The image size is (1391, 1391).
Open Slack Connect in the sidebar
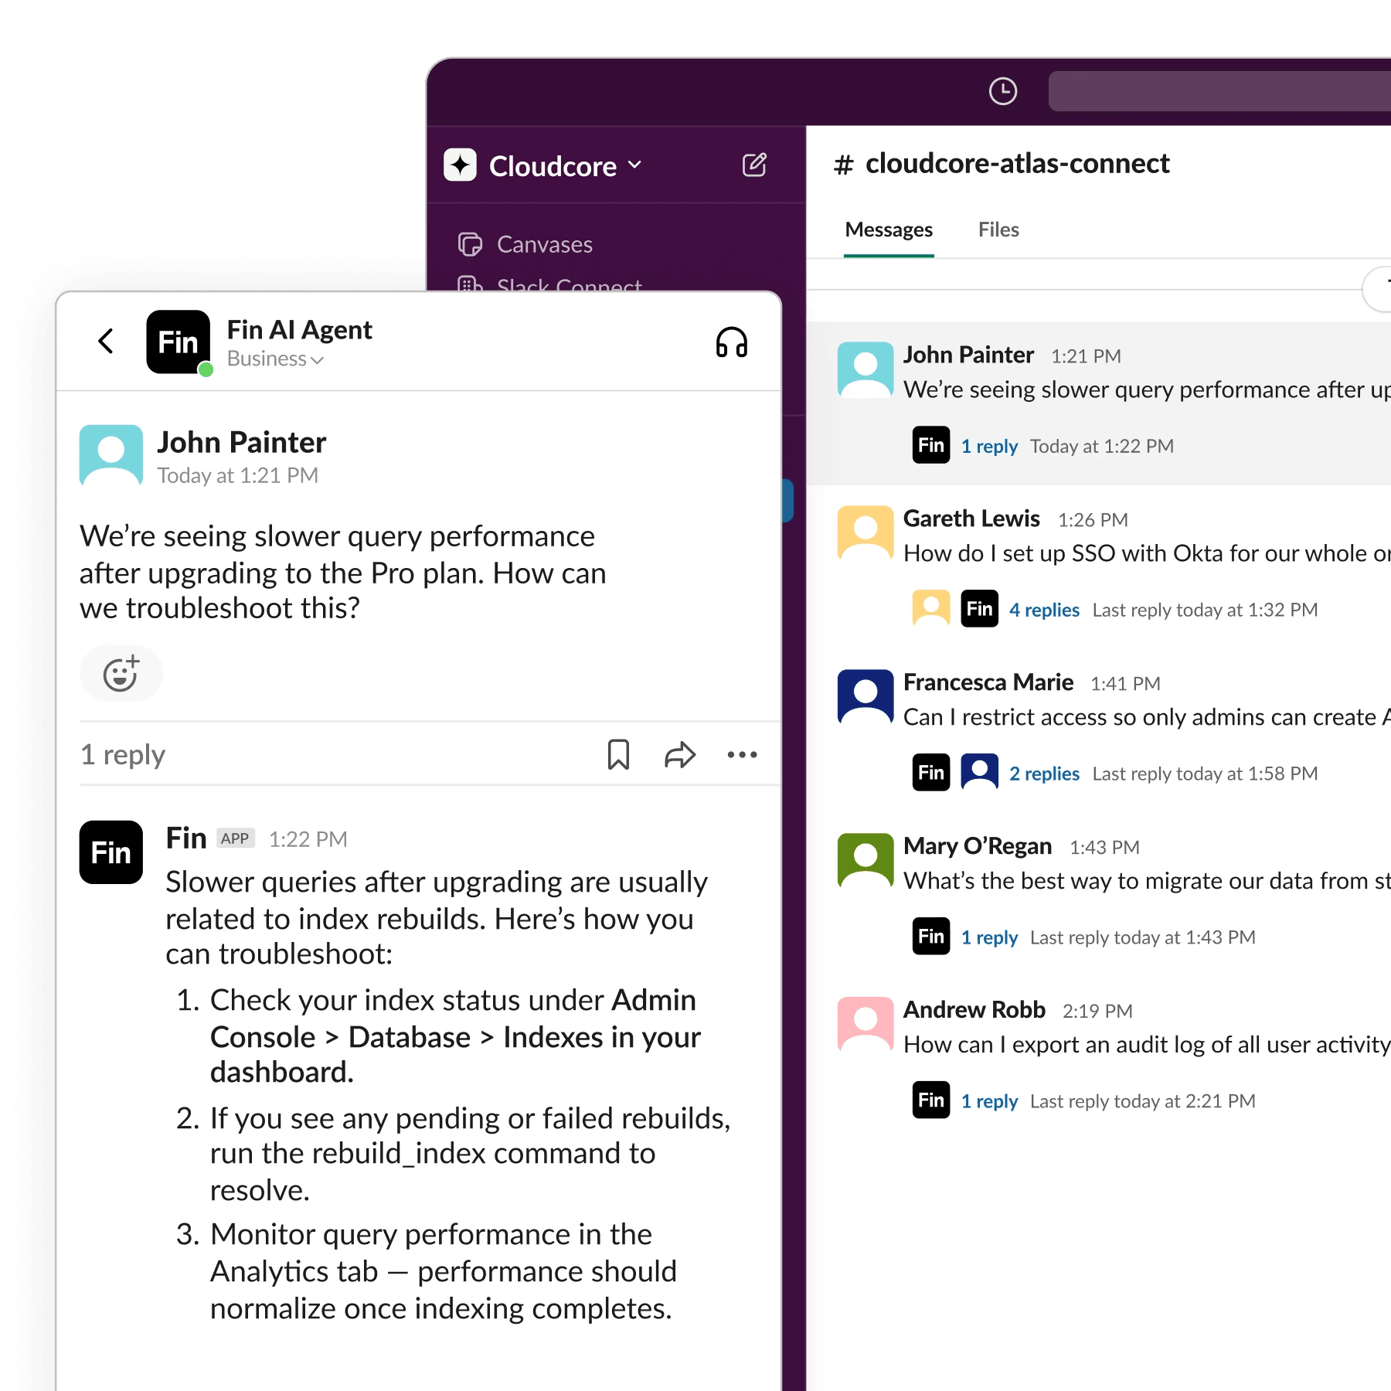coord(569,284)
